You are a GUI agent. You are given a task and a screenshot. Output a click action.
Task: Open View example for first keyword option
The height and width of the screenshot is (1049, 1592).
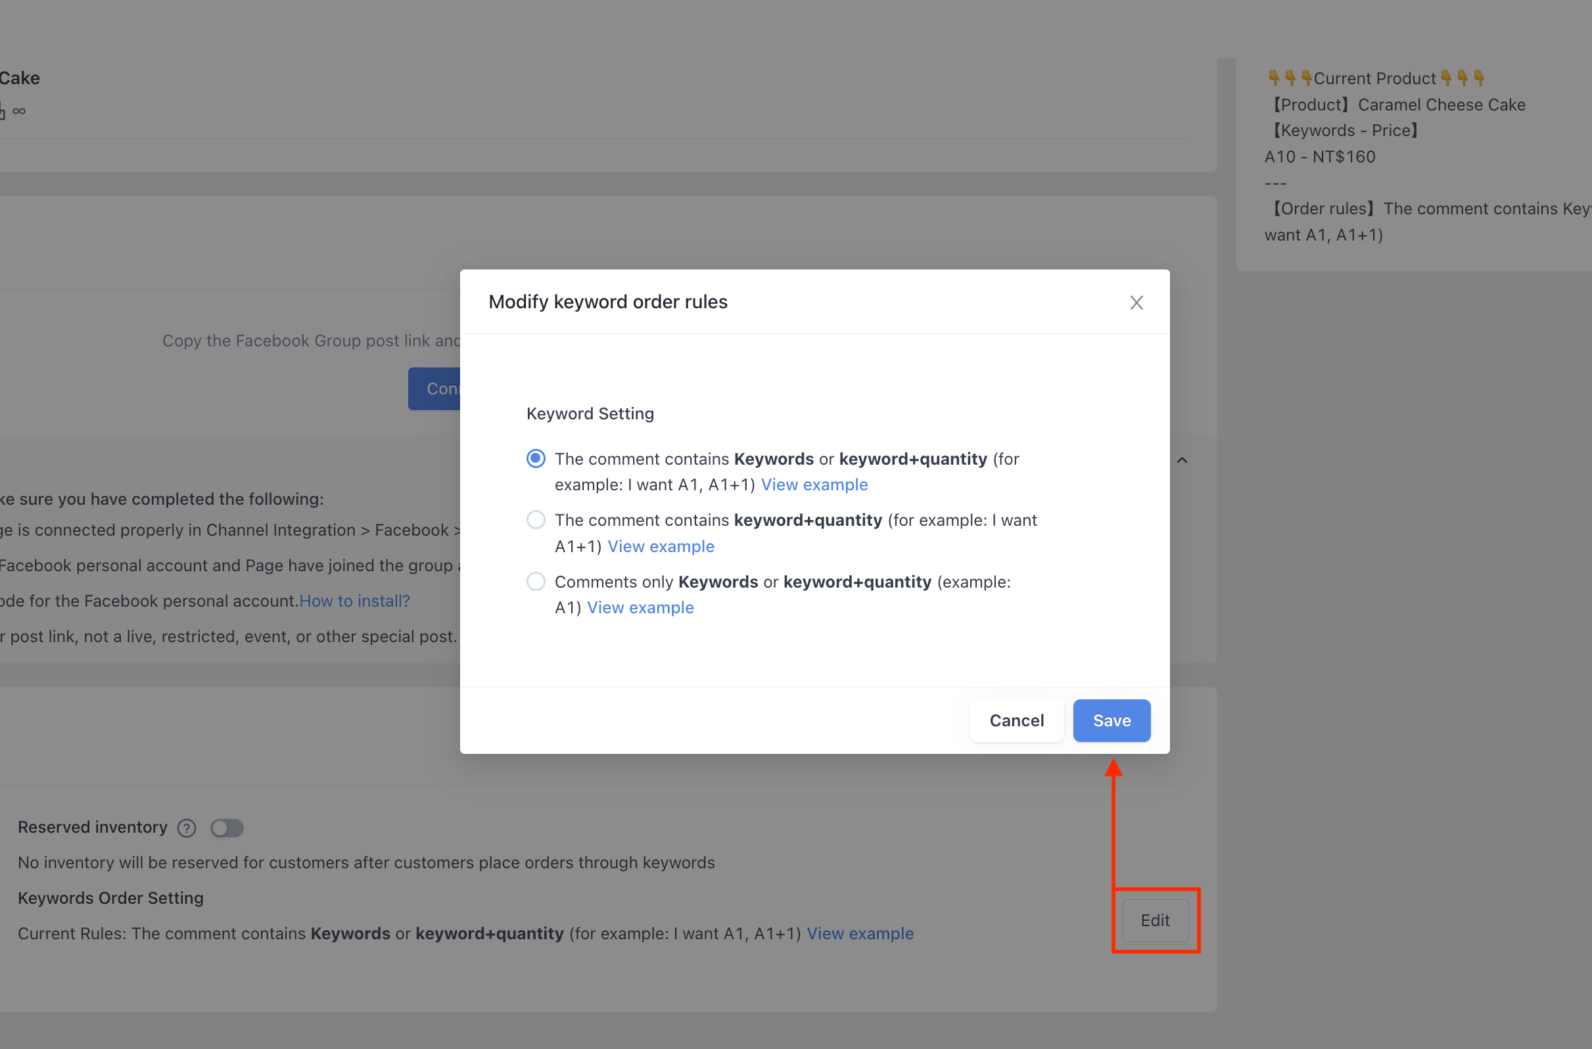pyautogui.click(x=814, y=484)
